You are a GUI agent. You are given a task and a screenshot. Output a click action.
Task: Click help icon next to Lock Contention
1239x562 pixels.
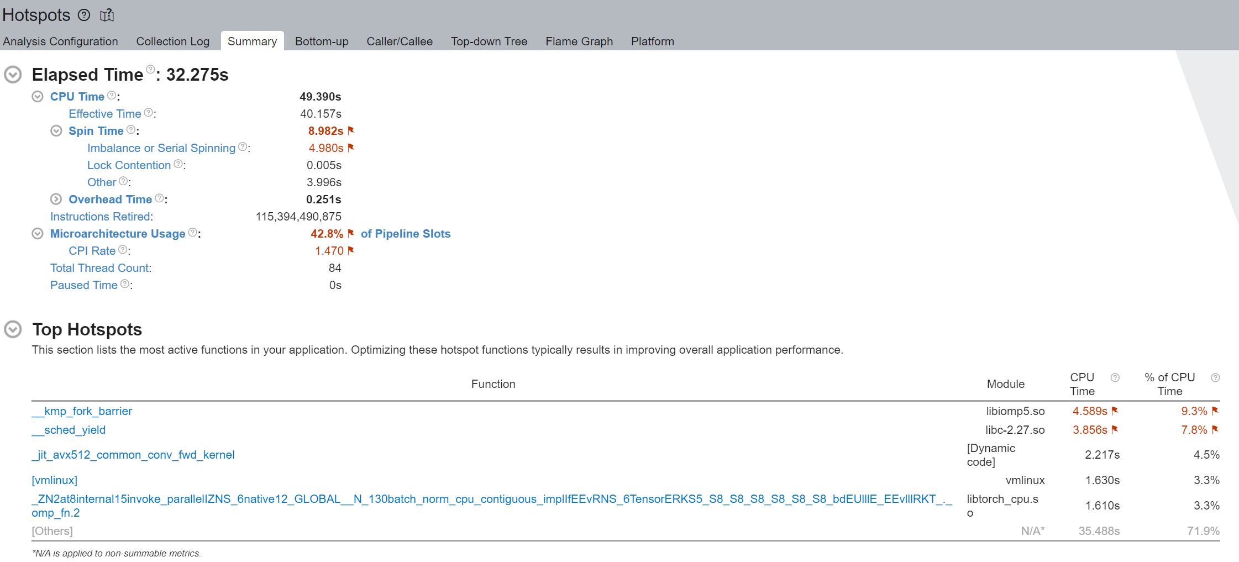(178, 164)
